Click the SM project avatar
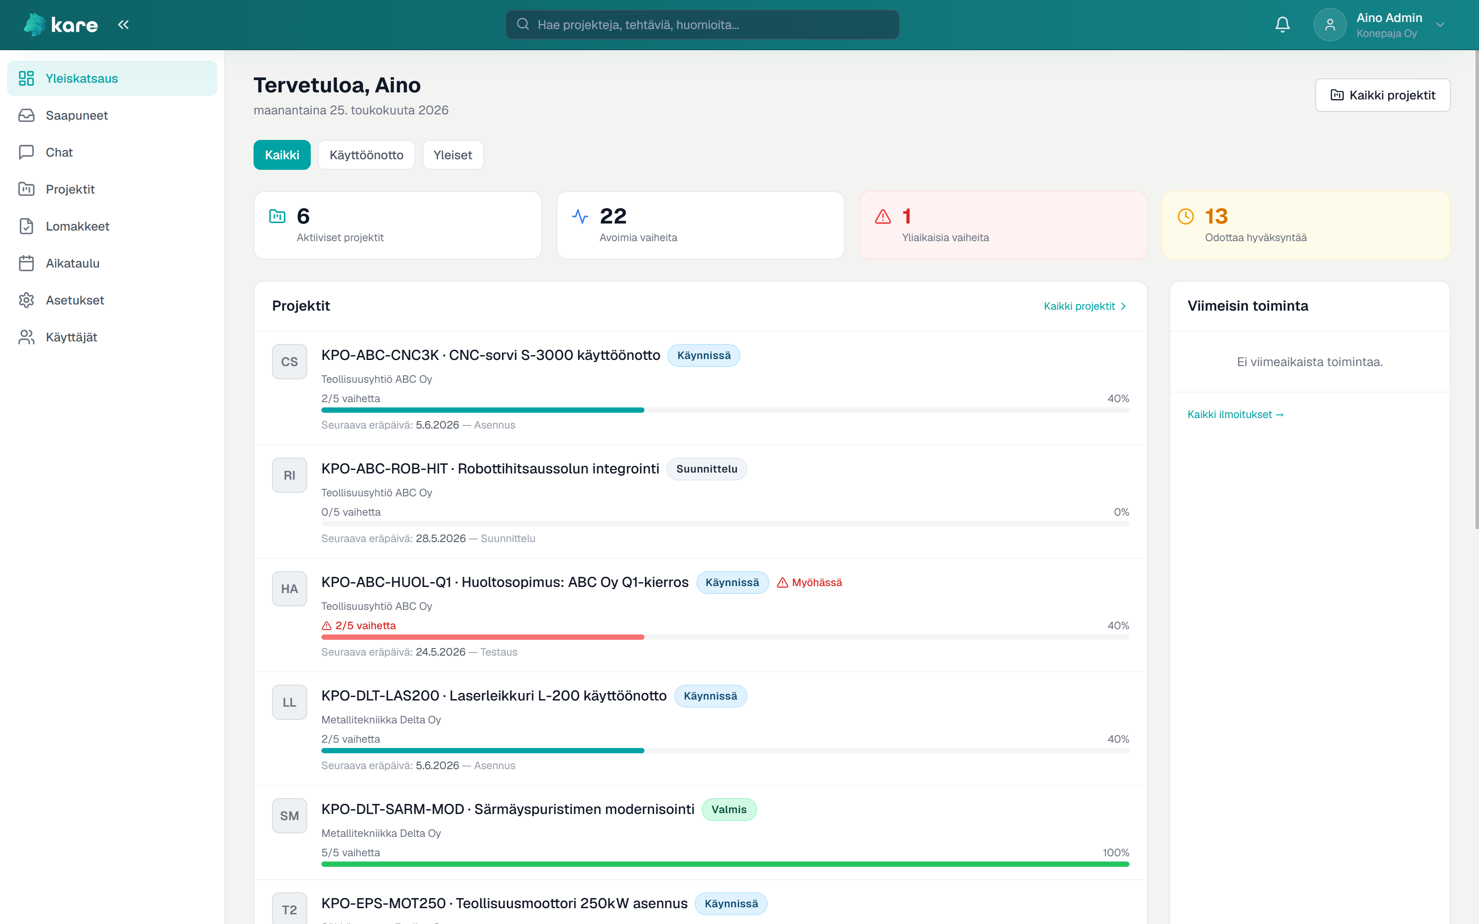1479x924 pixels. click(x=290, y=816)
